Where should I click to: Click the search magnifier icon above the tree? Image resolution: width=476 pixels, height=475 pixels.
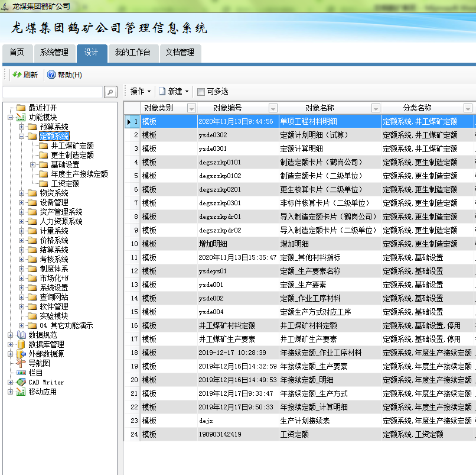click(x=111, y=92)
